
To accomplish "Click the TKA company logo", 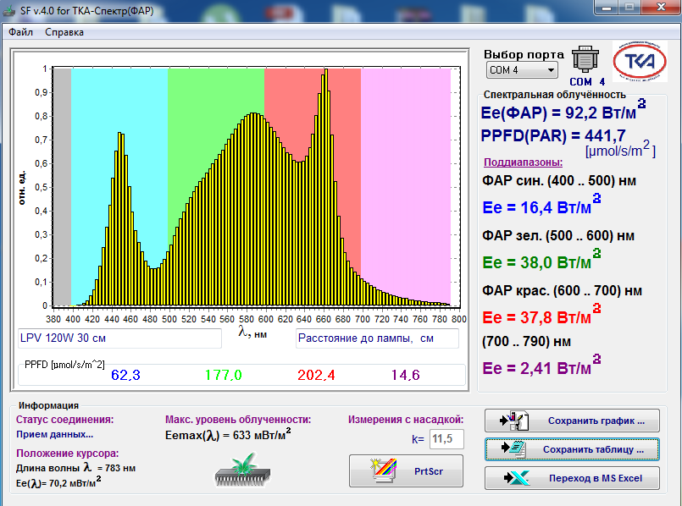I will tap(640, 61).
